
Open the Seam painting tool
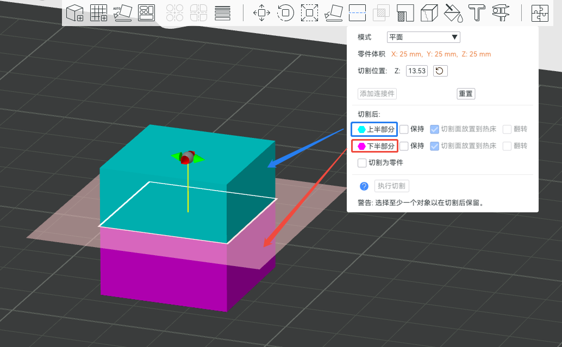(429, 13)
